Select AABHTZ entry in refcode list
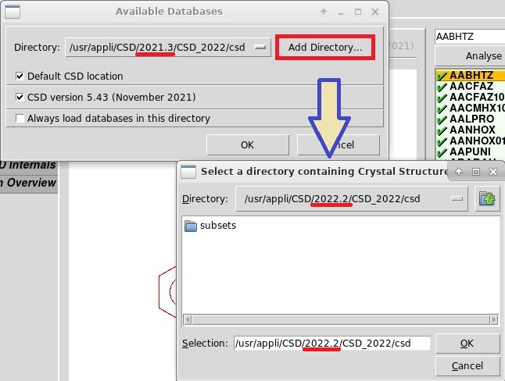 pos(471,75)
